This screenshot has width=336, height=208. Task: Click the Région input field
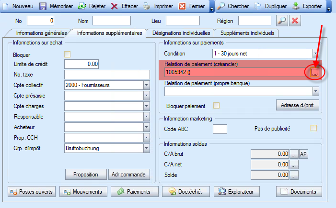tap(255, 21)
